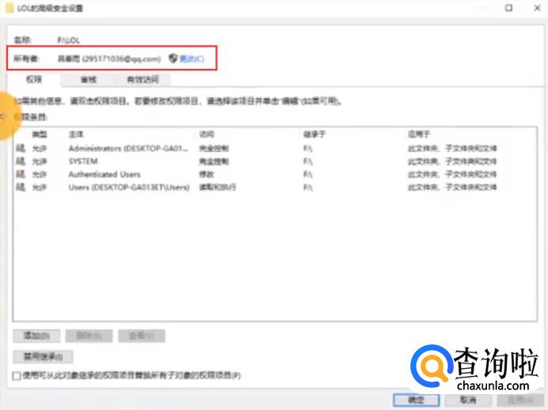Click the 确定 button

(416, 400)
